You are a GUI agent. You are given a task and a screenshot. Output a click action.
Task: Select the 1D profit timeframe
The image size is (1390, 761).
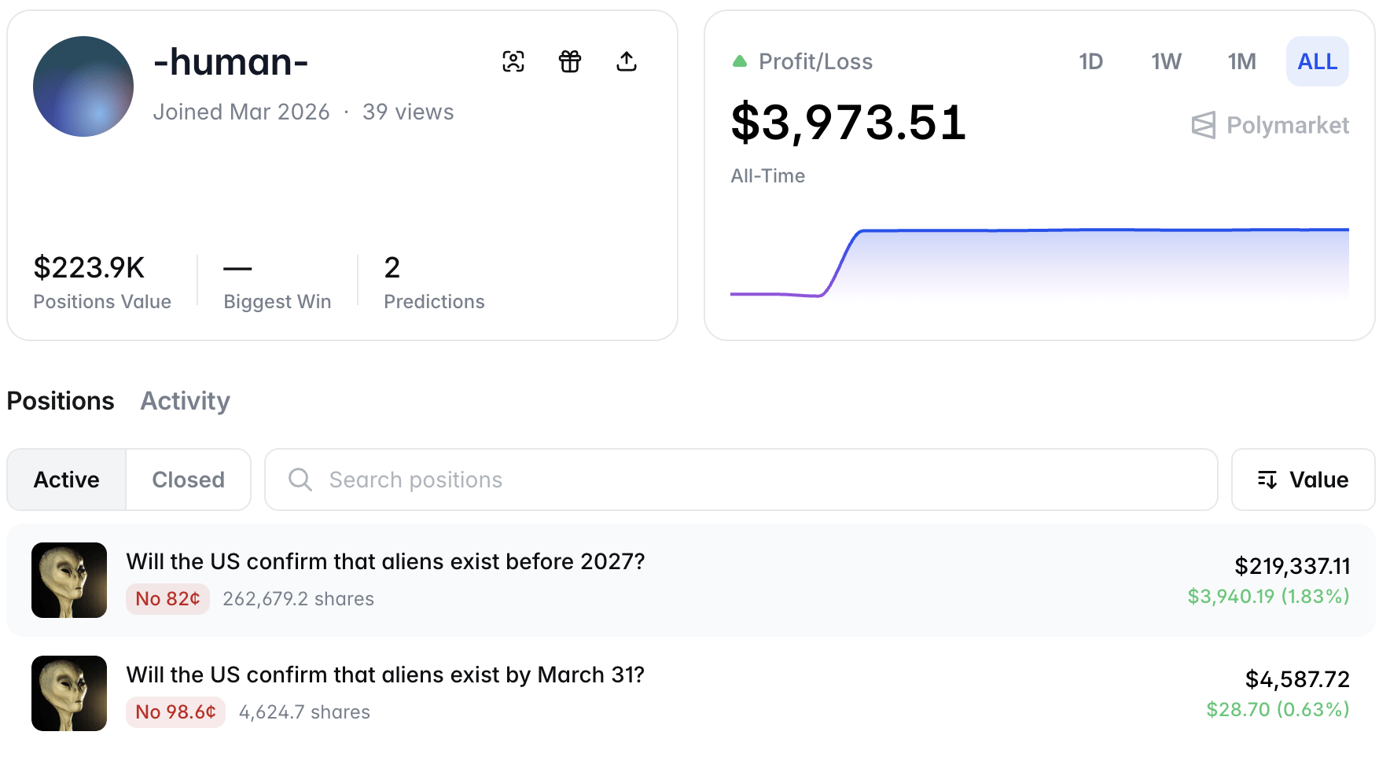[x=1090, y=61]
